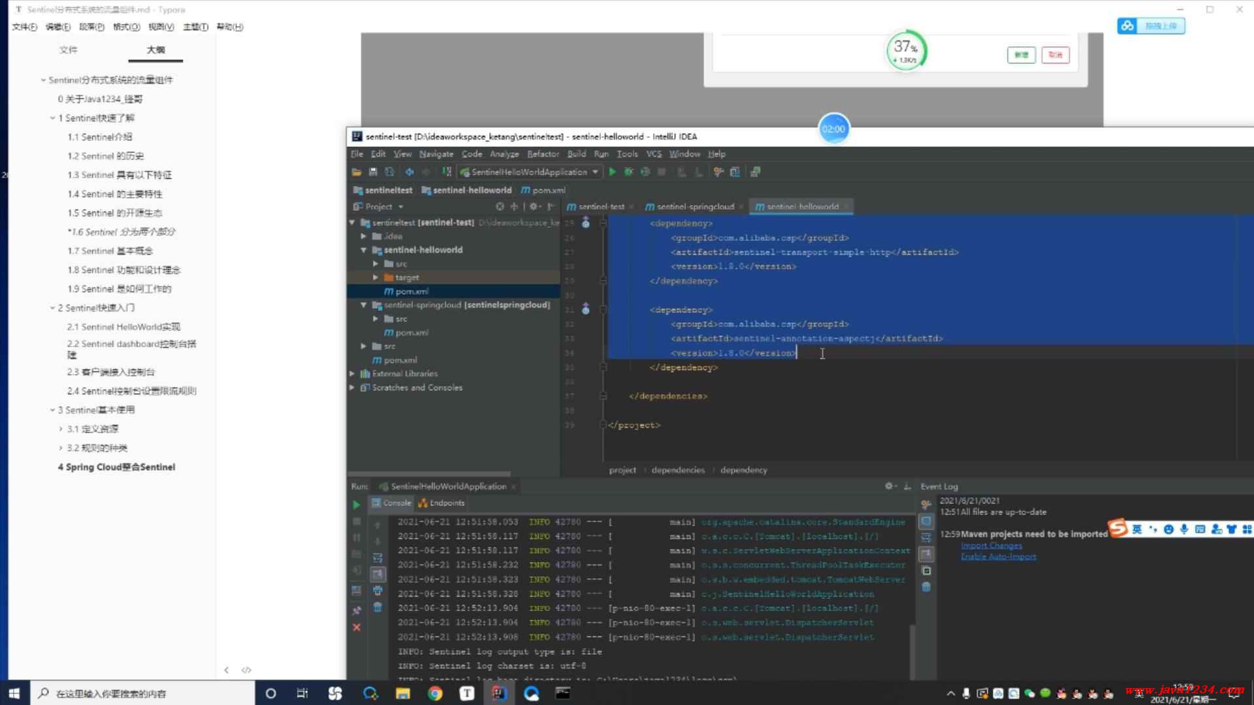1254x705 pixels.
Task: Toggle Event Log soft-wrap icon
Action: tap(926, 538)
